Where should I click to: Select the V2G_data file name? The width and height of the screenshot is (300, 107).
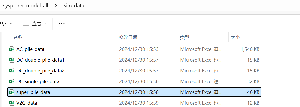click(x=27, y=103)
